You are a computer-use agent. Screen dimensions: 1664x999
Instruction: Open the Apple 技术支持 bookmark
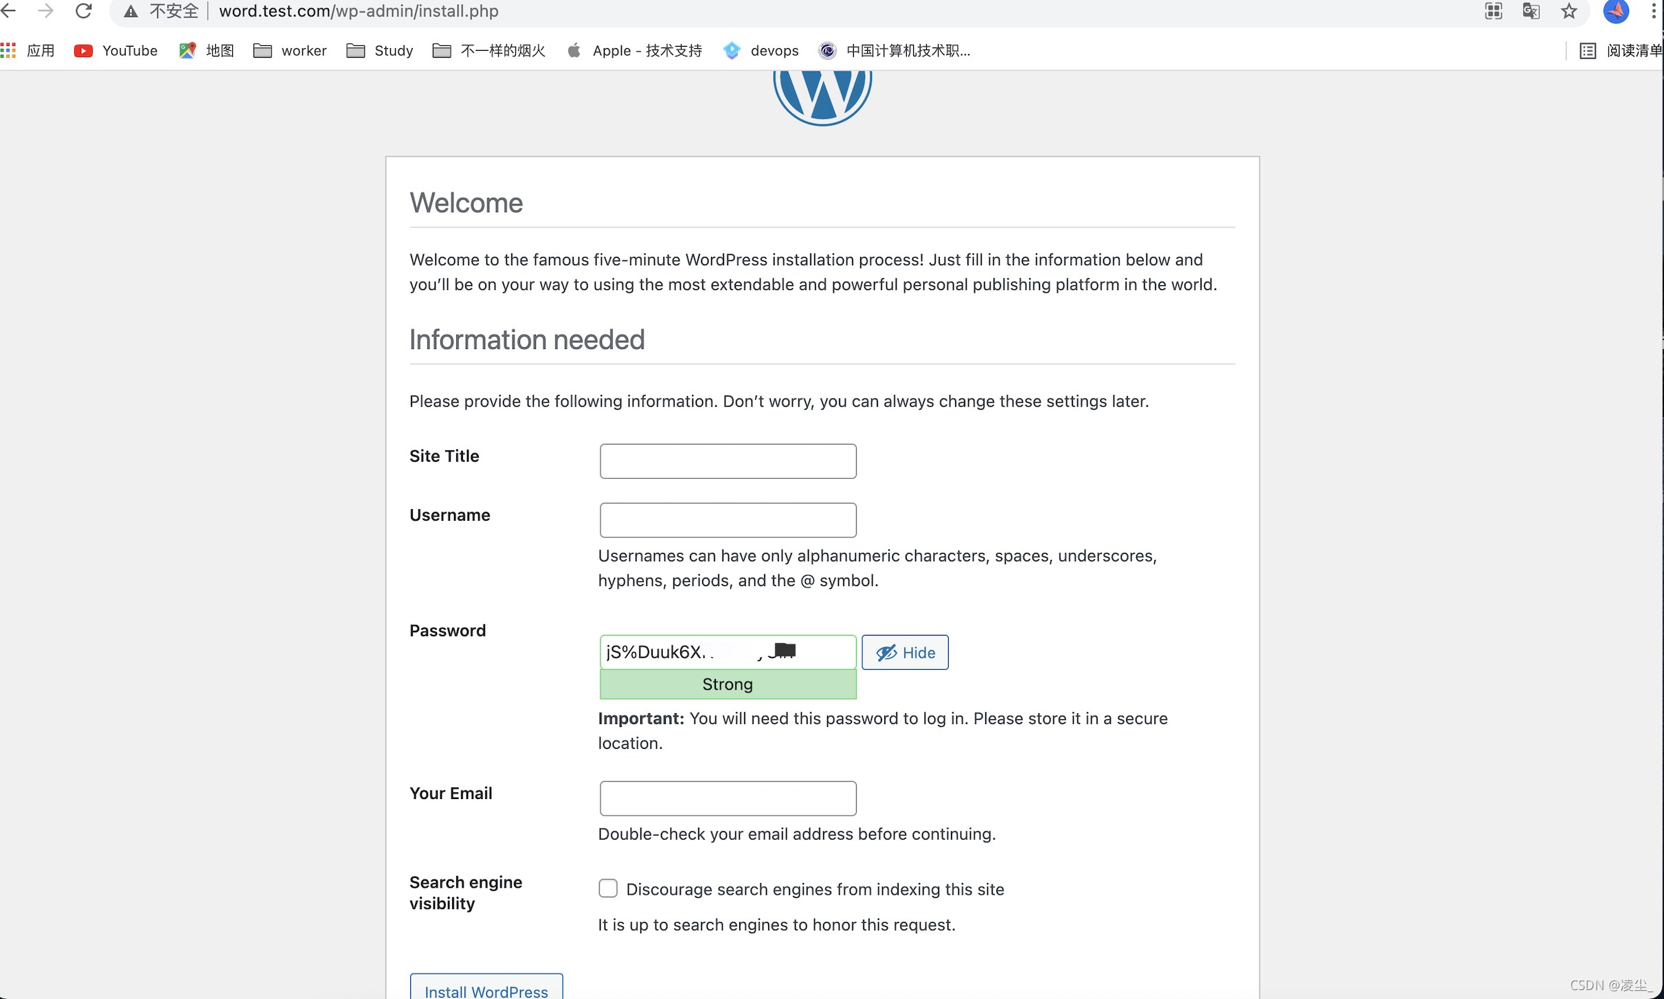(x=634, y=50)
